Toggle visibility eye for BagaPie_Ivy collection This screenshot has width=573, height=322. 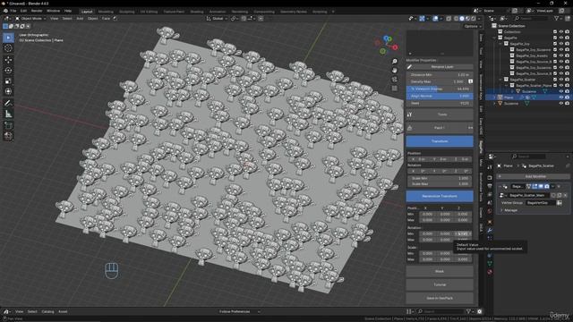pyautogui.click(x=561, y=44)
